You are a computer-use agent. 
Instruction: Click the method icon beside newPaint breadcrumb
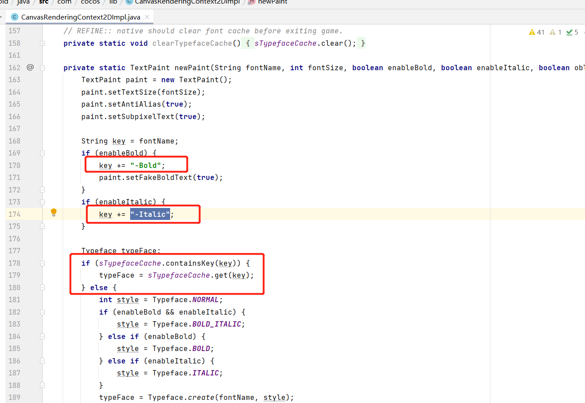coord(251,2)
